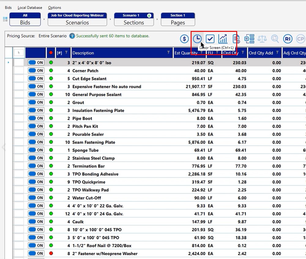Open the Labor Screen clock icon
Viewport: 306px width, 259px height.
(197, 39)
